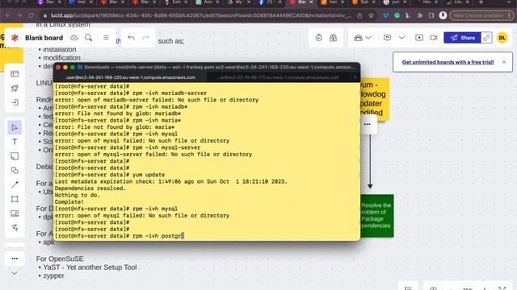Image resolution: width=517 pixels, height=290 pixels.
Task: Redo the last board action
Action: click(145, 38)
